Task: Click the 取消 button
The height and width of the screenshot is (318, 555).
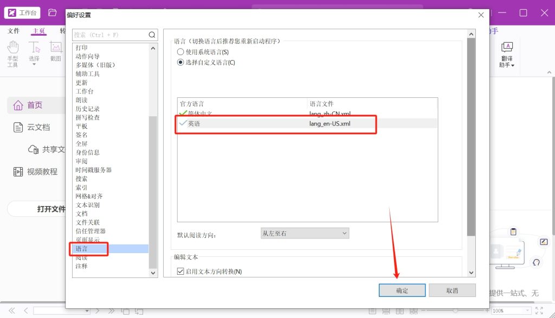Action: tap(452, 290)
